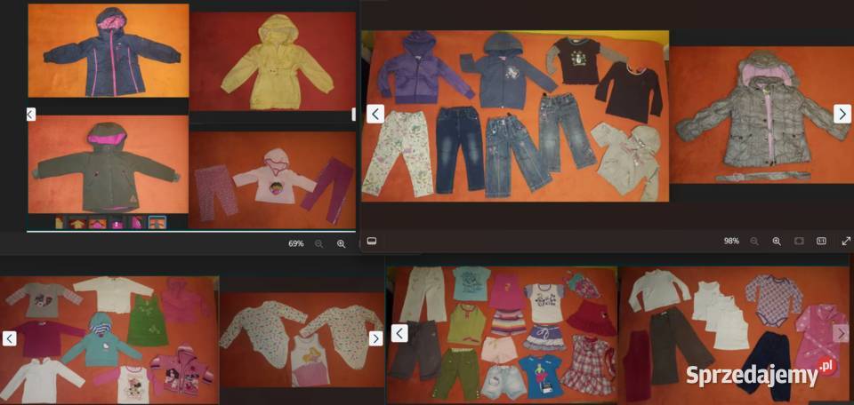Select the first filmstrip thumbnail
Image resolution: width=854 pixels, height=405 pixels.
(60, 222)
